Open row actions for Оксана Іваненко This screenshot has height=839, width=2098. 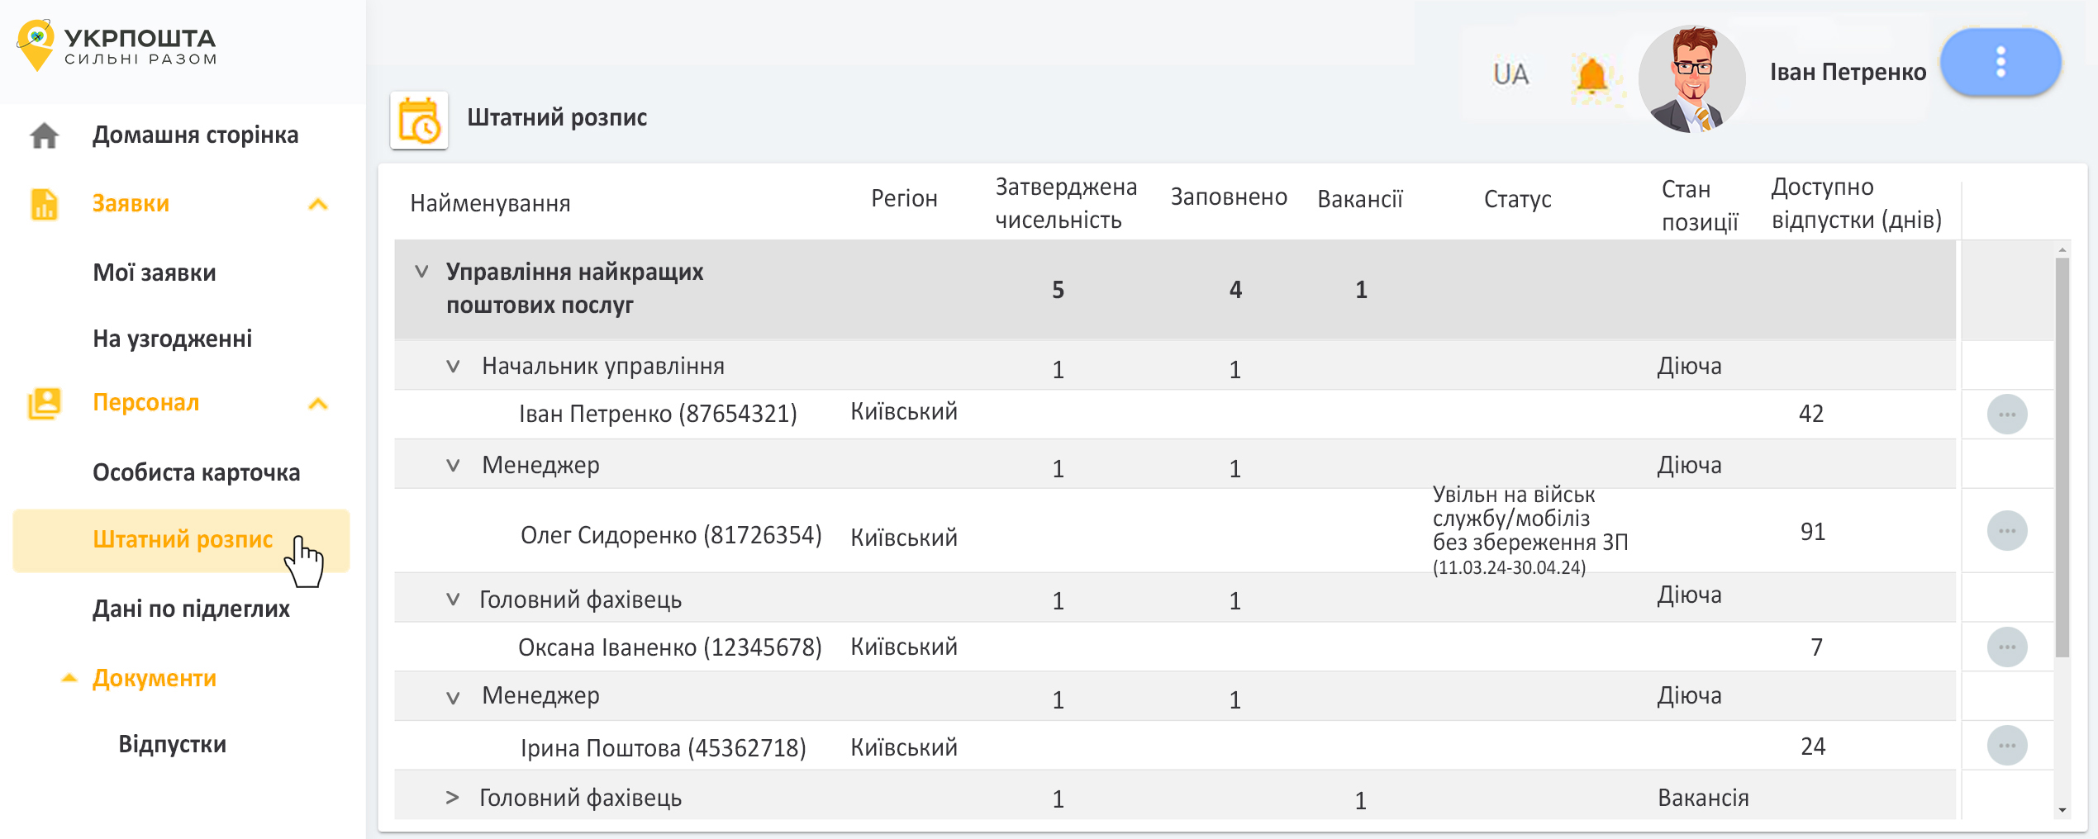(x=2006, y=647)
